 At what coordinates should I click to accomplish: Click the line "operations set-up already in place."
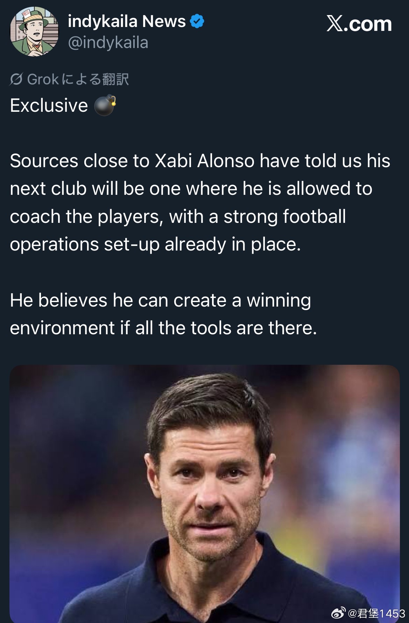155,245
